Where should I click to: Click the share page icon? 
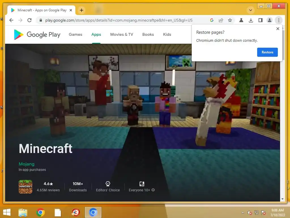point(221,20)
